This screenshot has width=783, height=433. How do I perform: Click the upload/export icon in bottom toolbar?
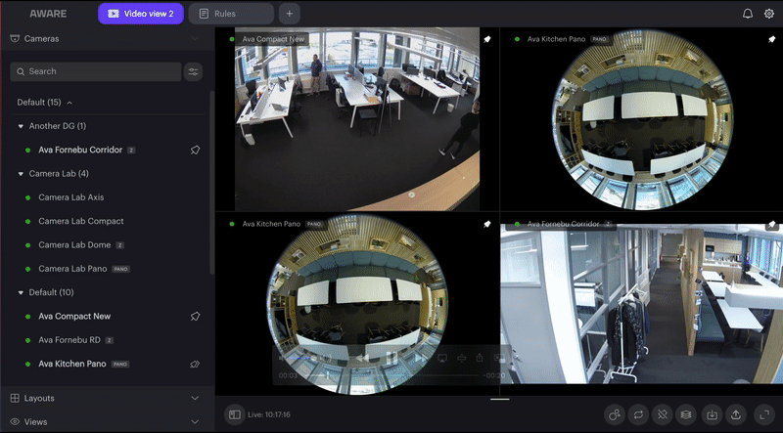pos(736,414)
